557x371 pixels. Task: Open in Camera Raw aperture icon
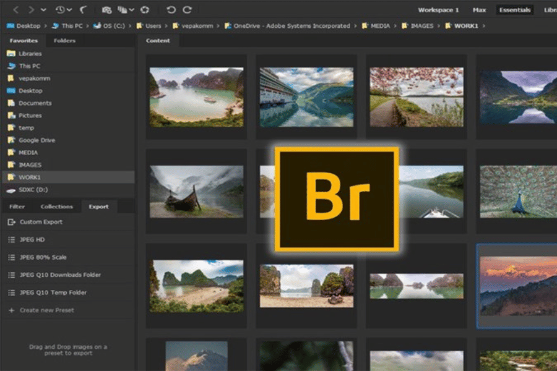(145, 10)
